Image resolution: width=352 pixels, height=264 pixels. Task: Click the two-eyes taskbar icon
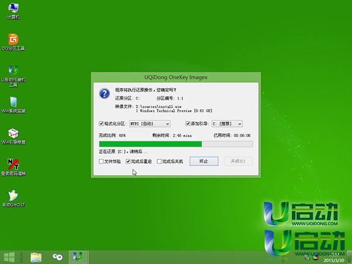point(57,258)
